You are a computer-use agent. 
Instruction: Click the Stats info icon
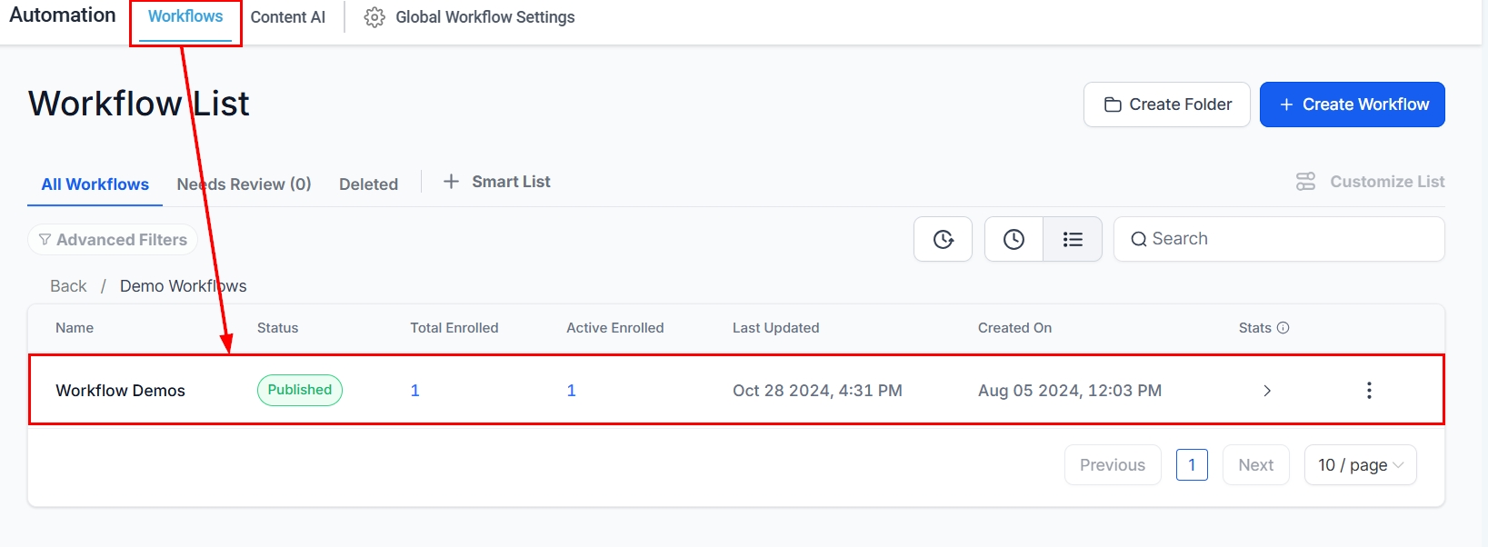[x=1283, y=328]
